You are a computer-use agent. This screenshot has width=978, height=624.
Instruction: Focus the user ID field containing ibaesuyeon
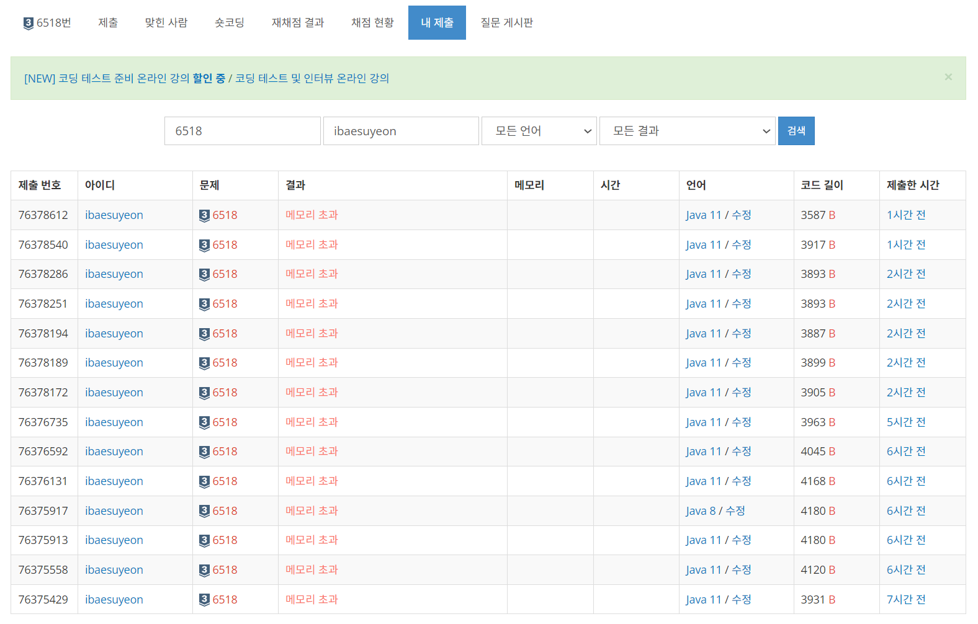[x=401, y=131]
